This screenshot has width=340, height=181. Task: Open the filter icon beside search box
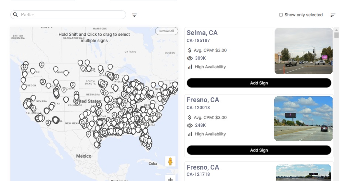click(134, 15)
